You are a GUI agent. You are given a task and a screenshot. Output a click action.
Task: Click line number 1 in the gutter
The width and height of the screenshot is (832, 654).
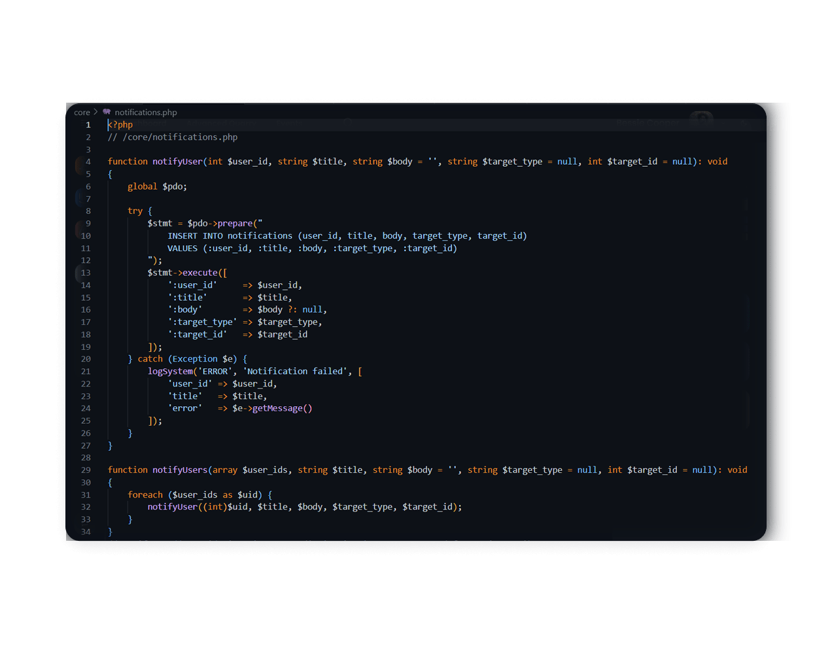point(88,125)
